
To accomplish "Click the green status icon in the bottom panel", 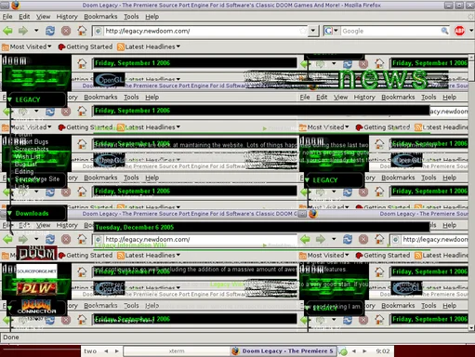I will tap(343, 351).
